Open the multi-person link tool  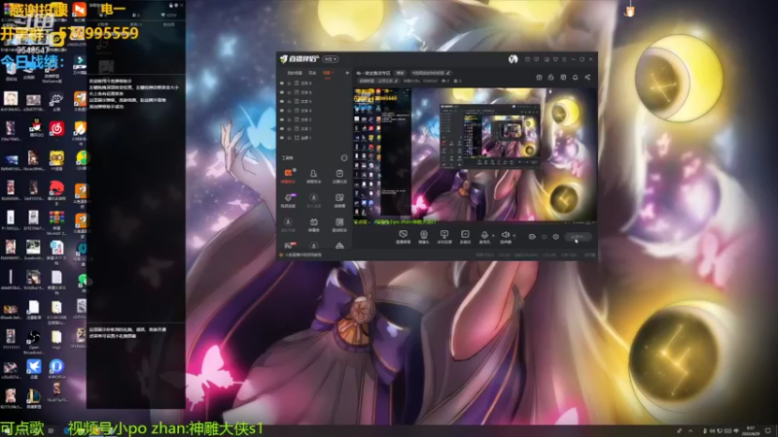click(313, 200)
